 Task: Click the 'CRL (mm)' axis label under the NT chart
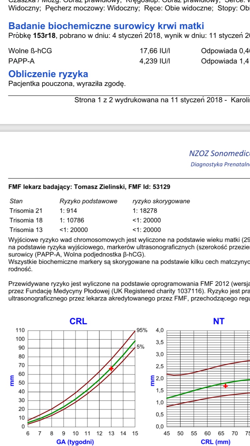(x=216, y=442)
